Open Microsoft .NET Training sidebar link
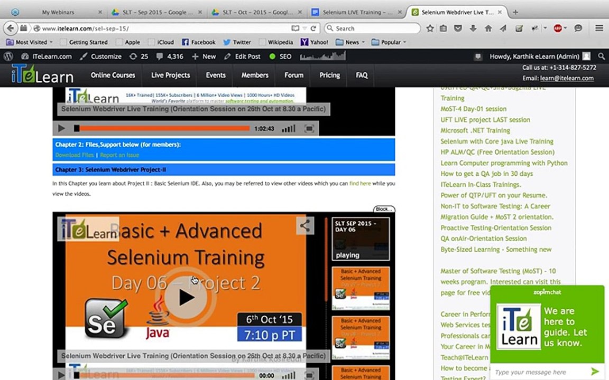609x380 pixels. [x=475, y=130]
